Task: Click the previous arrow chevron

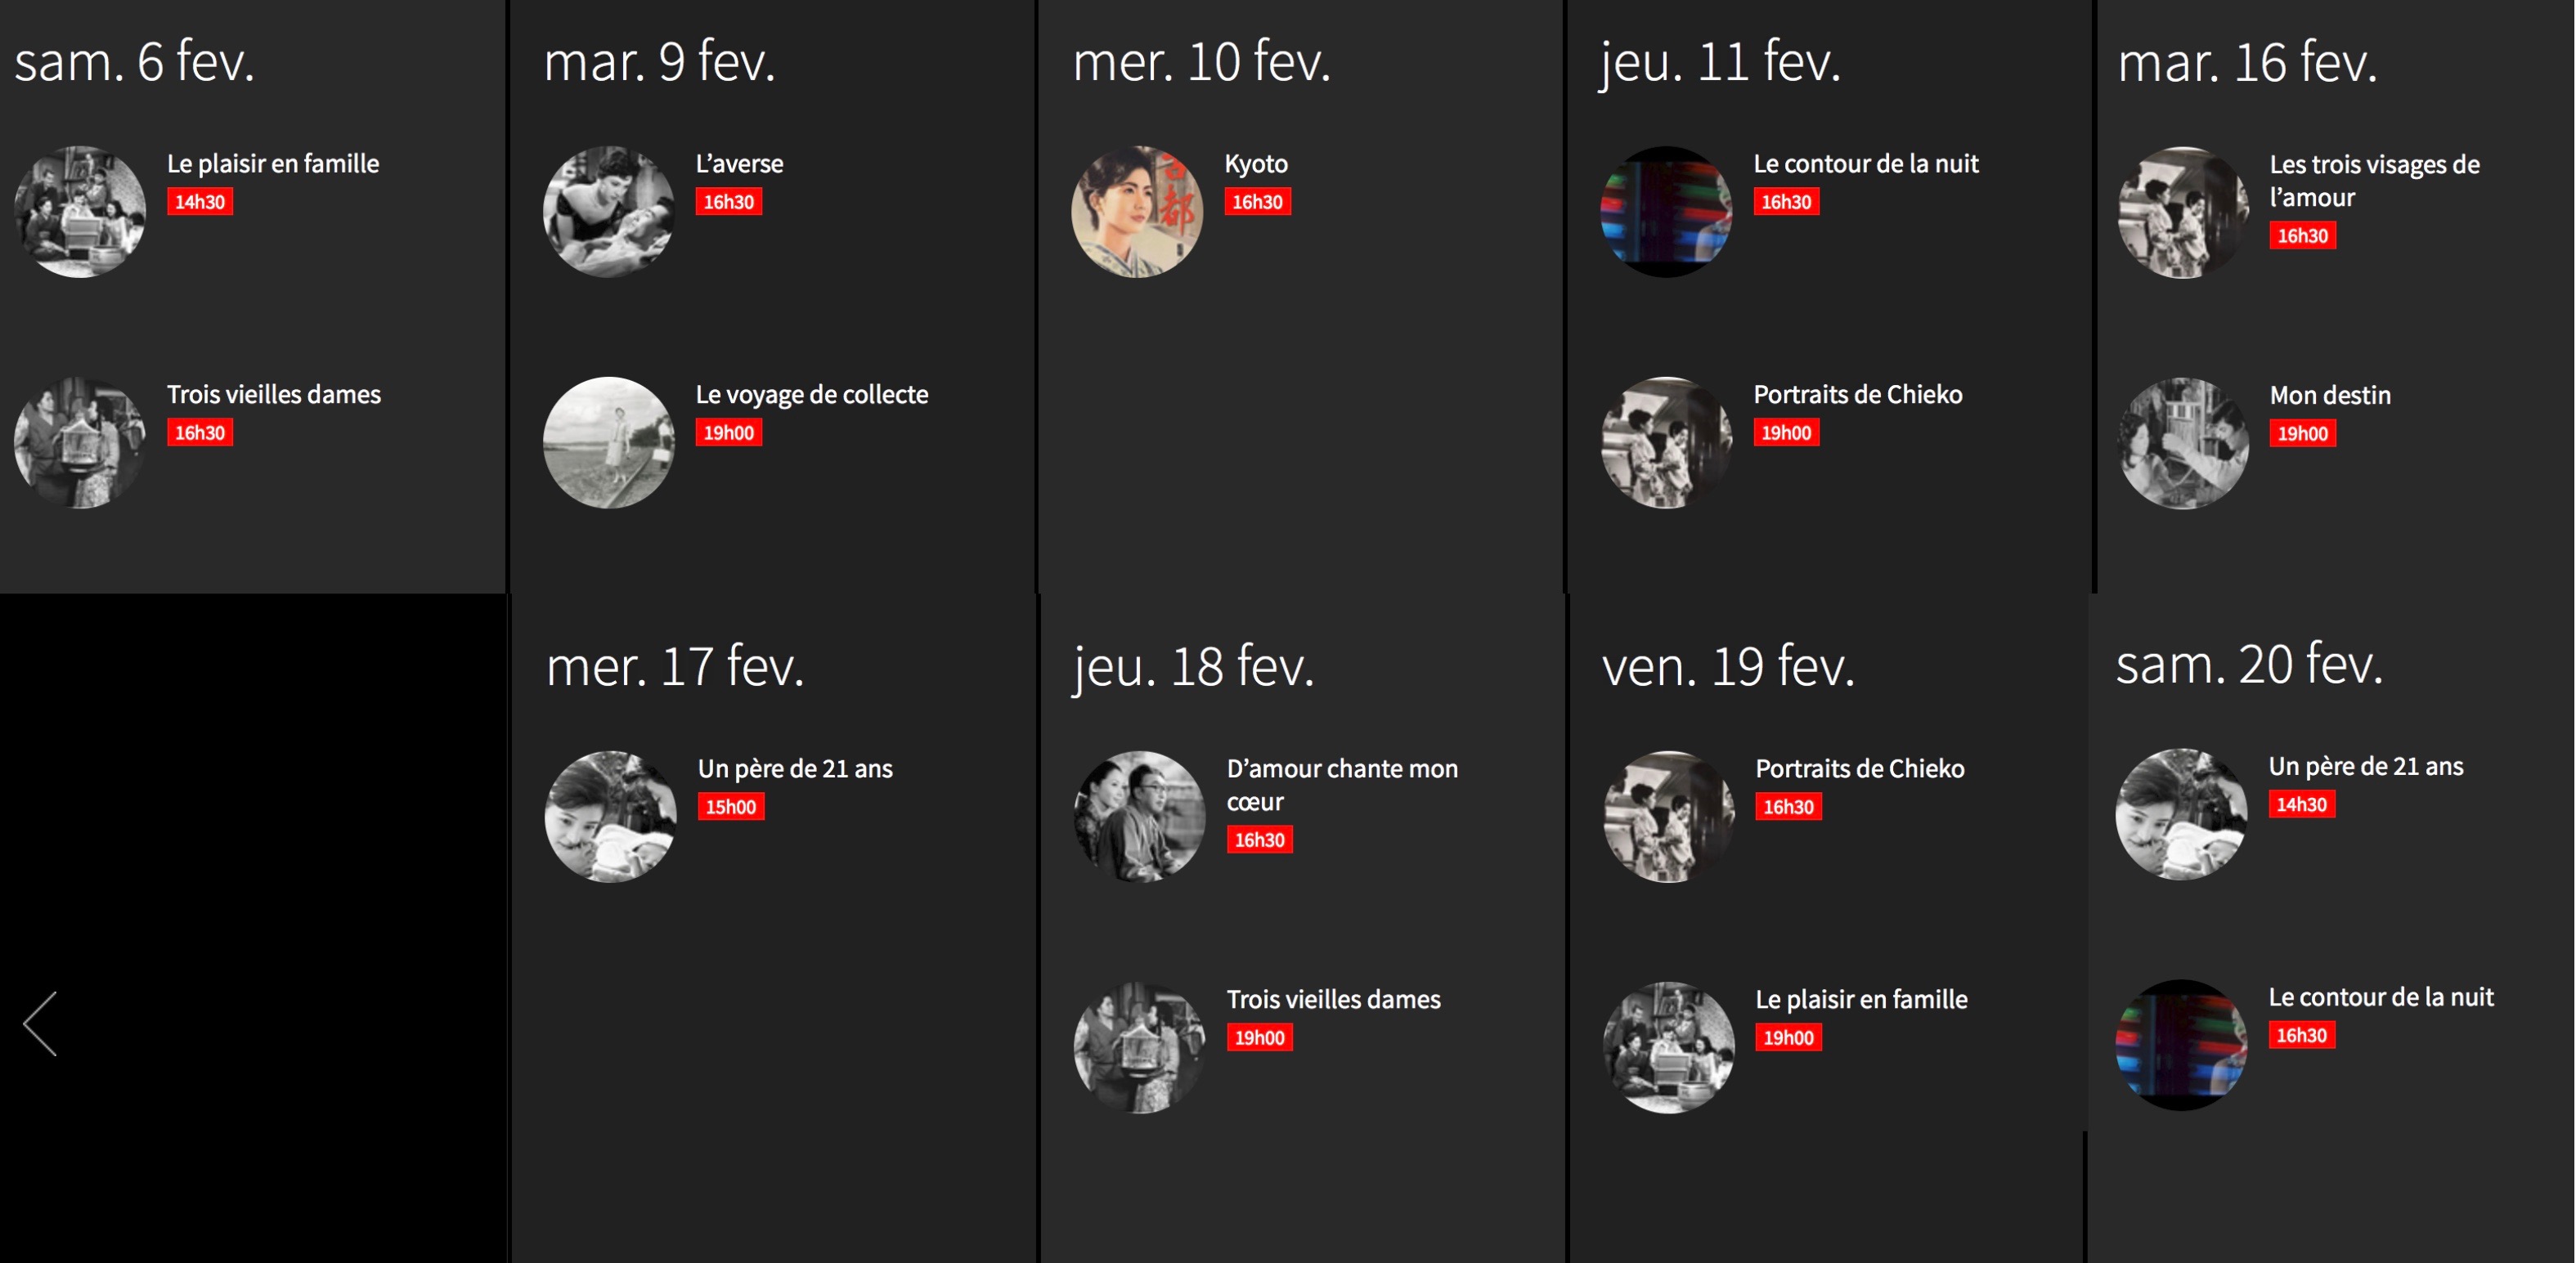Action: (x=41, y=1023)
